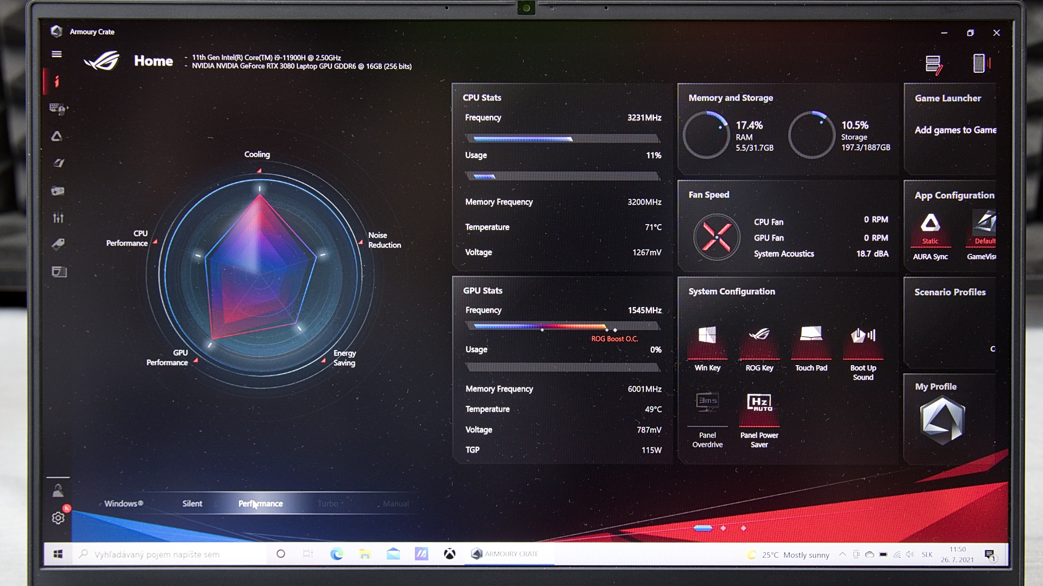Select the Silent operating mode
Screen dimensions: 1043x586
[x=192, y=504]
